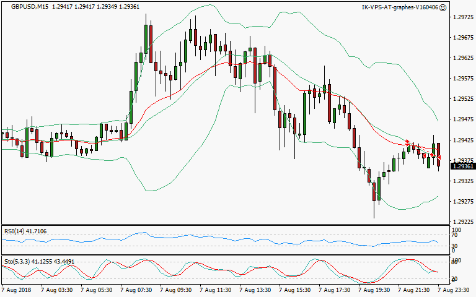Click the latest red candle at right edge
Screen dimensions: 476x297
click(x=439, y=155)
